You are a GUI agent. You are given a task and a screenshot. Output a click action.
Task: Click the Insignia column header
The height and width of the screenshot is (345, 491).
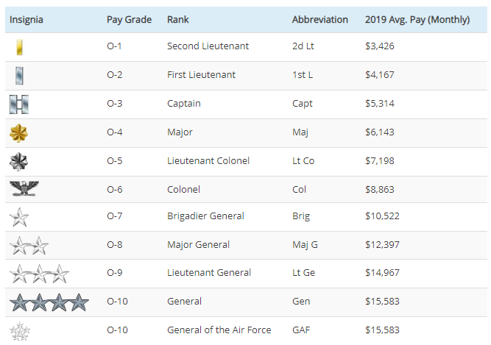click(x=26, y=20)
